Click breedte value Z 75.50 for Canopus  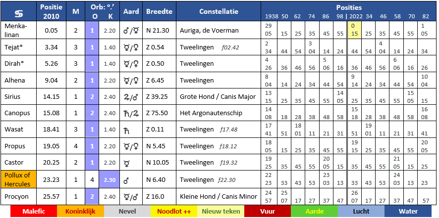tap(157, 113)
